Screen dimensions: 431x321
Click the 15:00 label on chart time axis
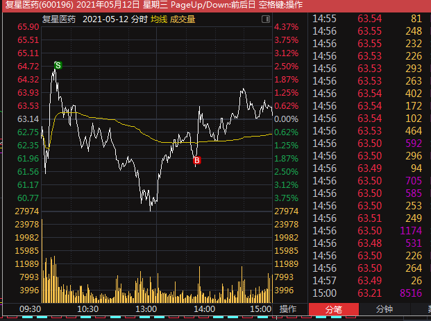click(260, 309)
